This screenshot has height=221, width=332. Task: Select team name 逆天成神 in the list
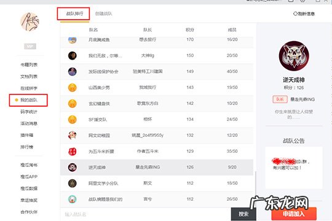coord(97,168)
